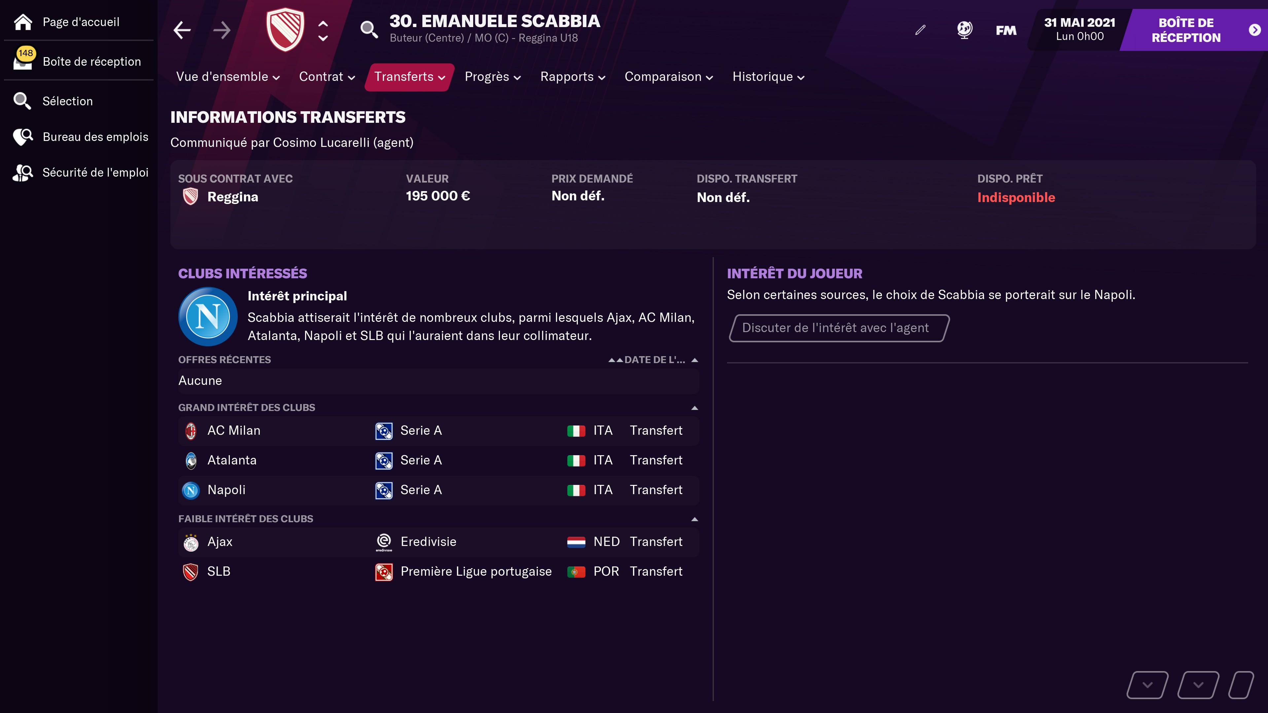Open the Rapports tab
The height and width of the screenshot is (713, 1268).
point(573,77)
